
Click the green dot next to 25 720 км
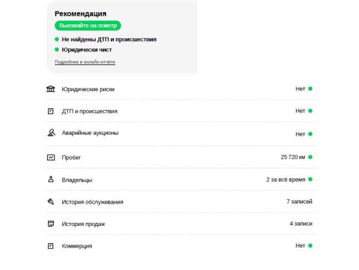(310, 157)
